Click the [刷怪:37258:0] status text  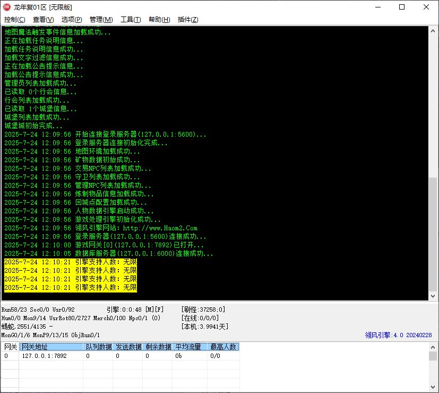tap(203, 310)
